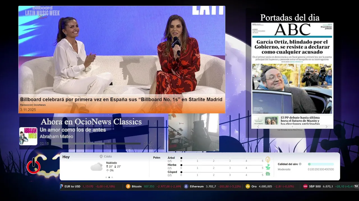Viewport: 359px width, 201px height.
Task: Click the Bitcoin coin icon in ticker
Action: (x=128, y=186)
